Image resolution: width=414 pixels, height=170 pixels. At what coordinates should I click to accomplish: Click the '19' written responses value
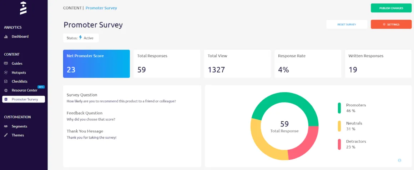click(x=353, y=70)
